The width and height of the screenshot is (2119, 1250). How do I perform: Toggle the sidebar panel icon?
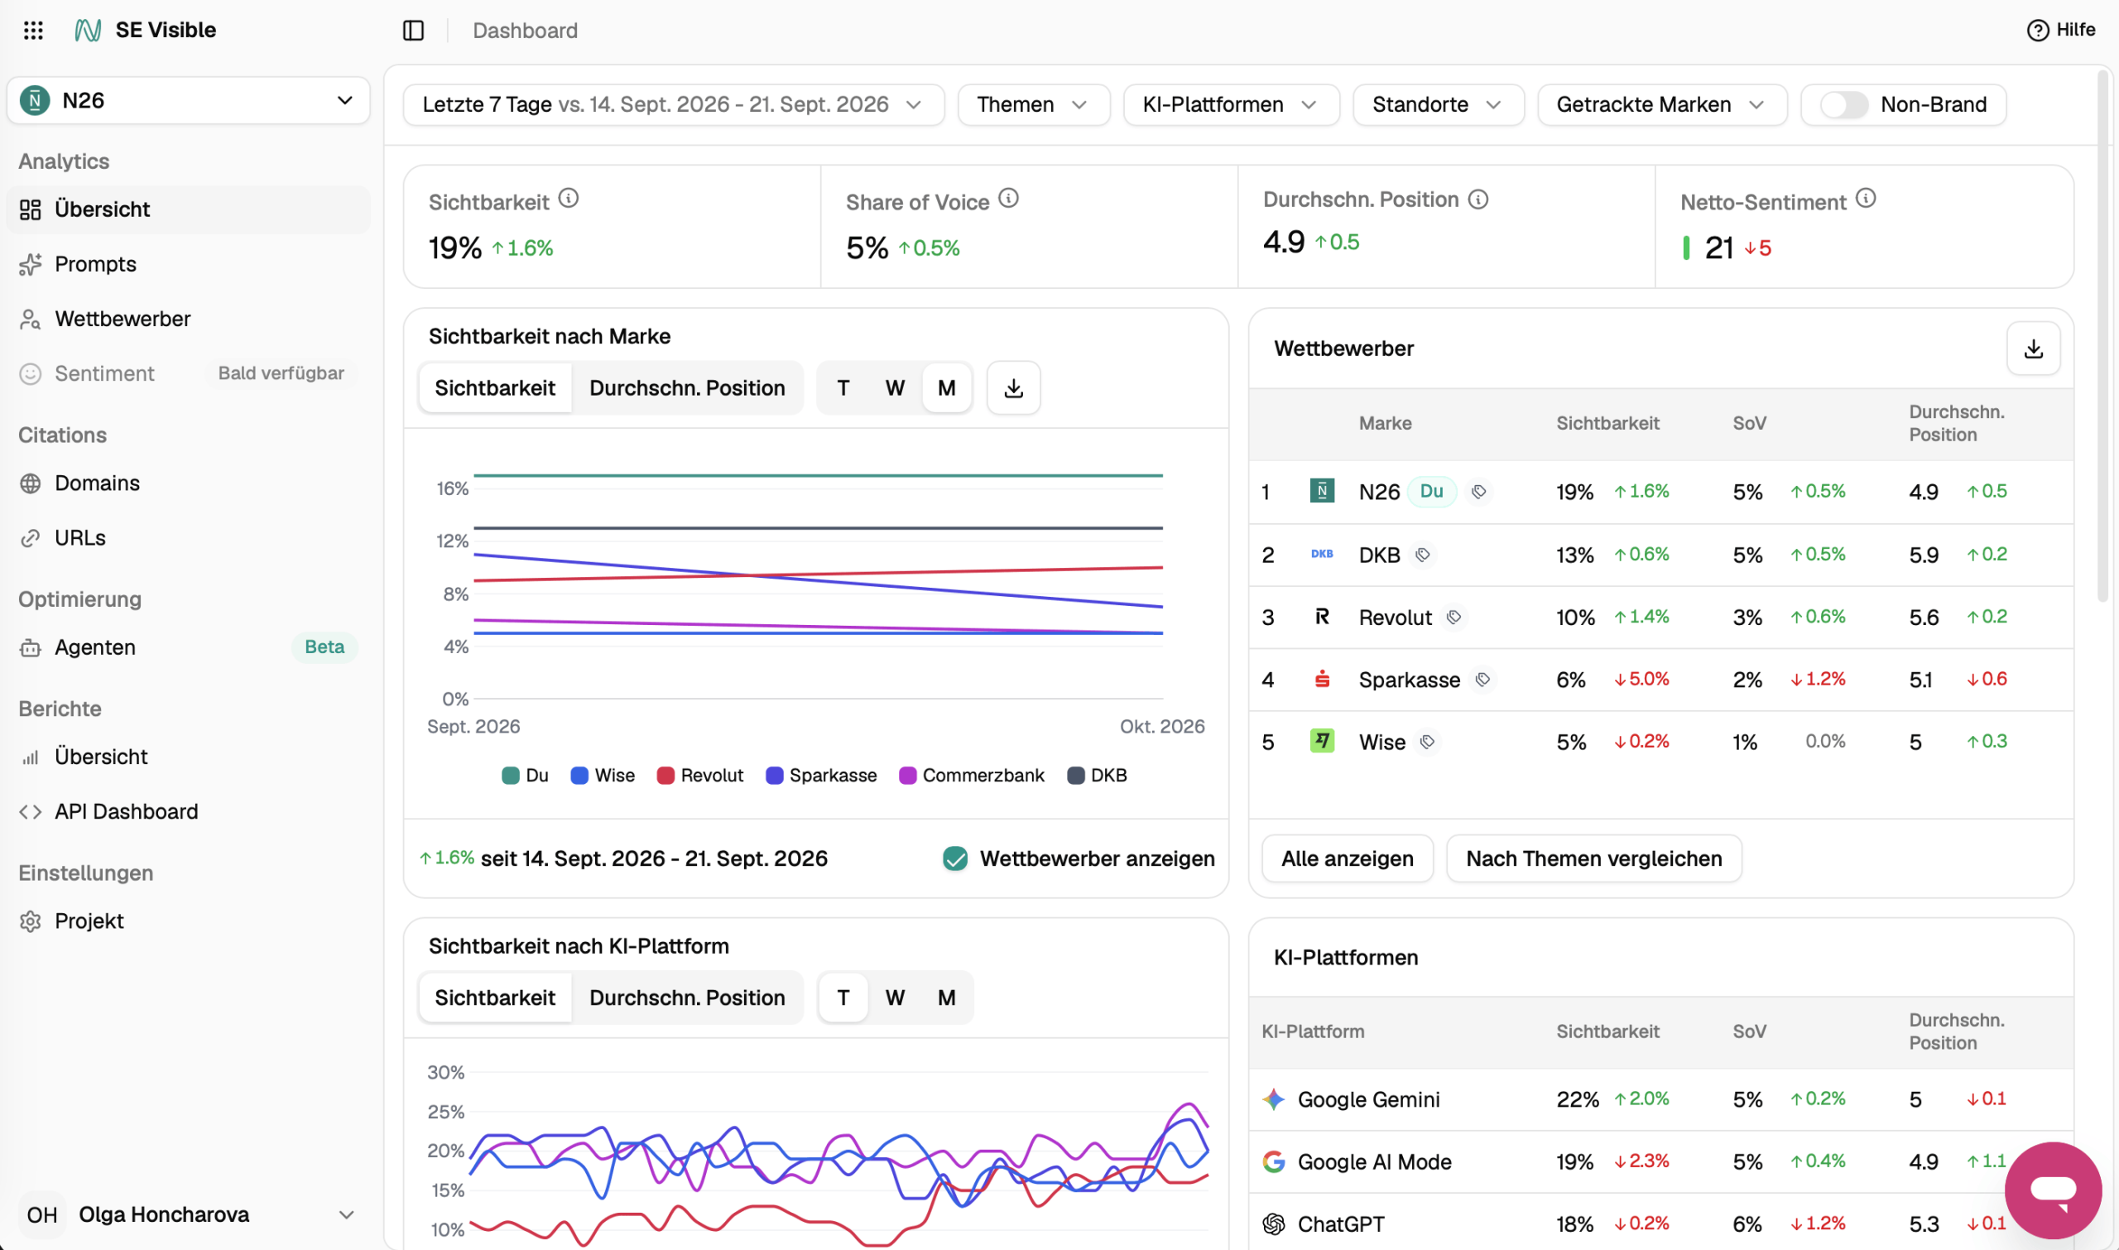(x=413, y=31)
